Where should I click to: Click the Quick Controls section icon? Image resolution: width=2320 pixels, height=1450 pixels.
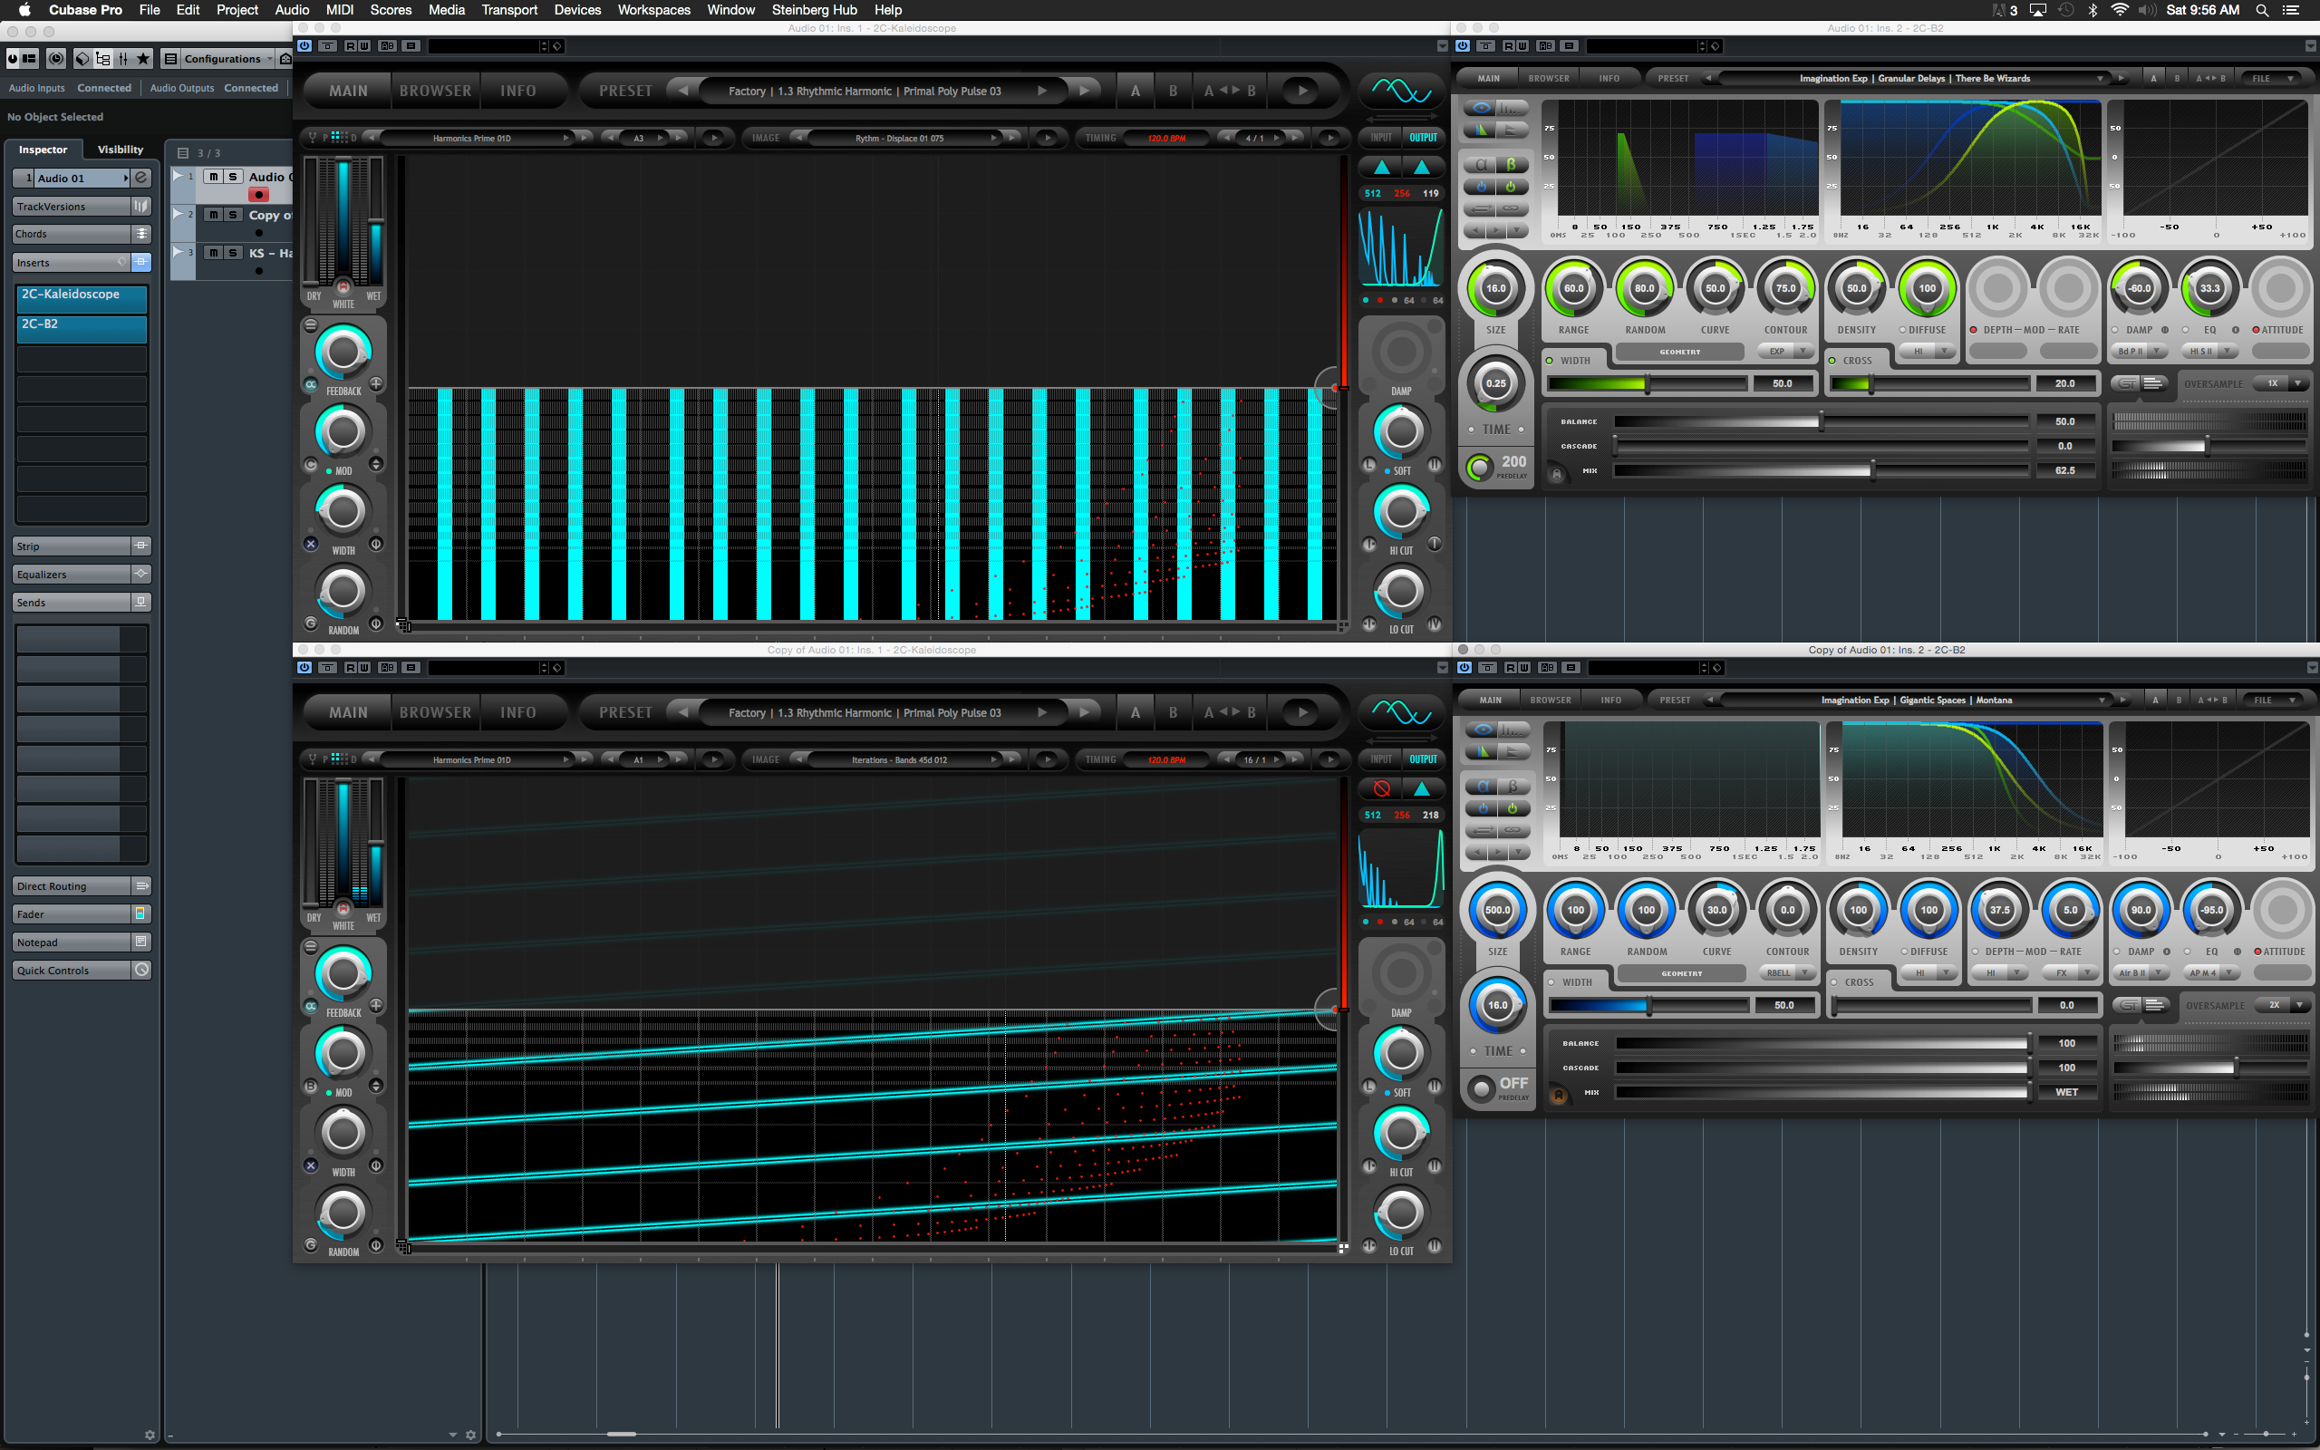click(141, 971)
